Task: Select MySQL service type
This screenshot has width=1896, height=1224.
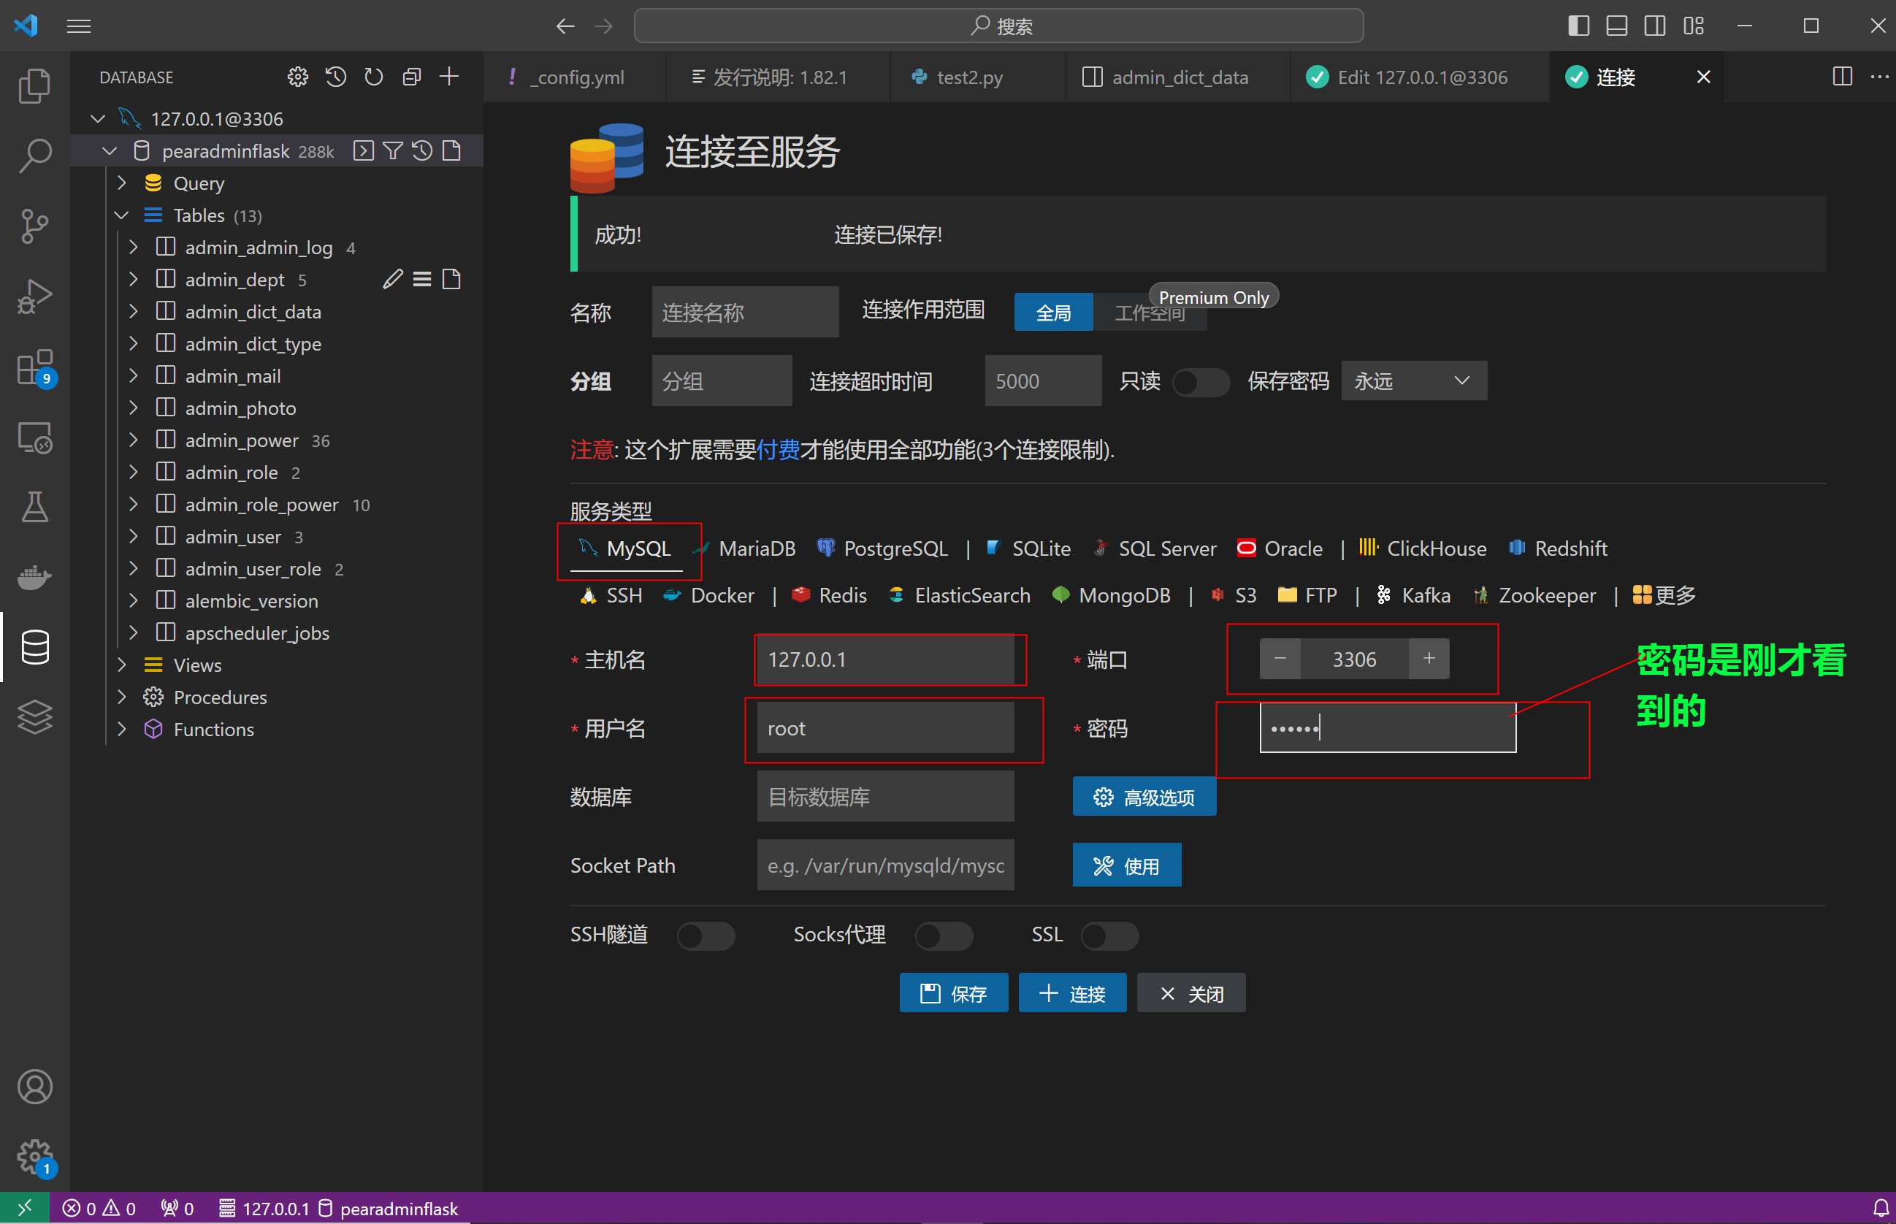Action: click(626, 549)
